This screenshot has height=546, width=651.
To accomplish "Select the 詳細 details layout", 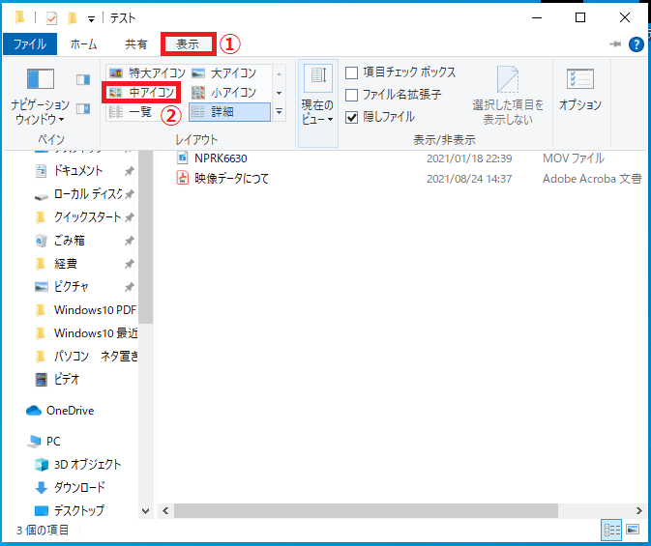I will point(229,111).
